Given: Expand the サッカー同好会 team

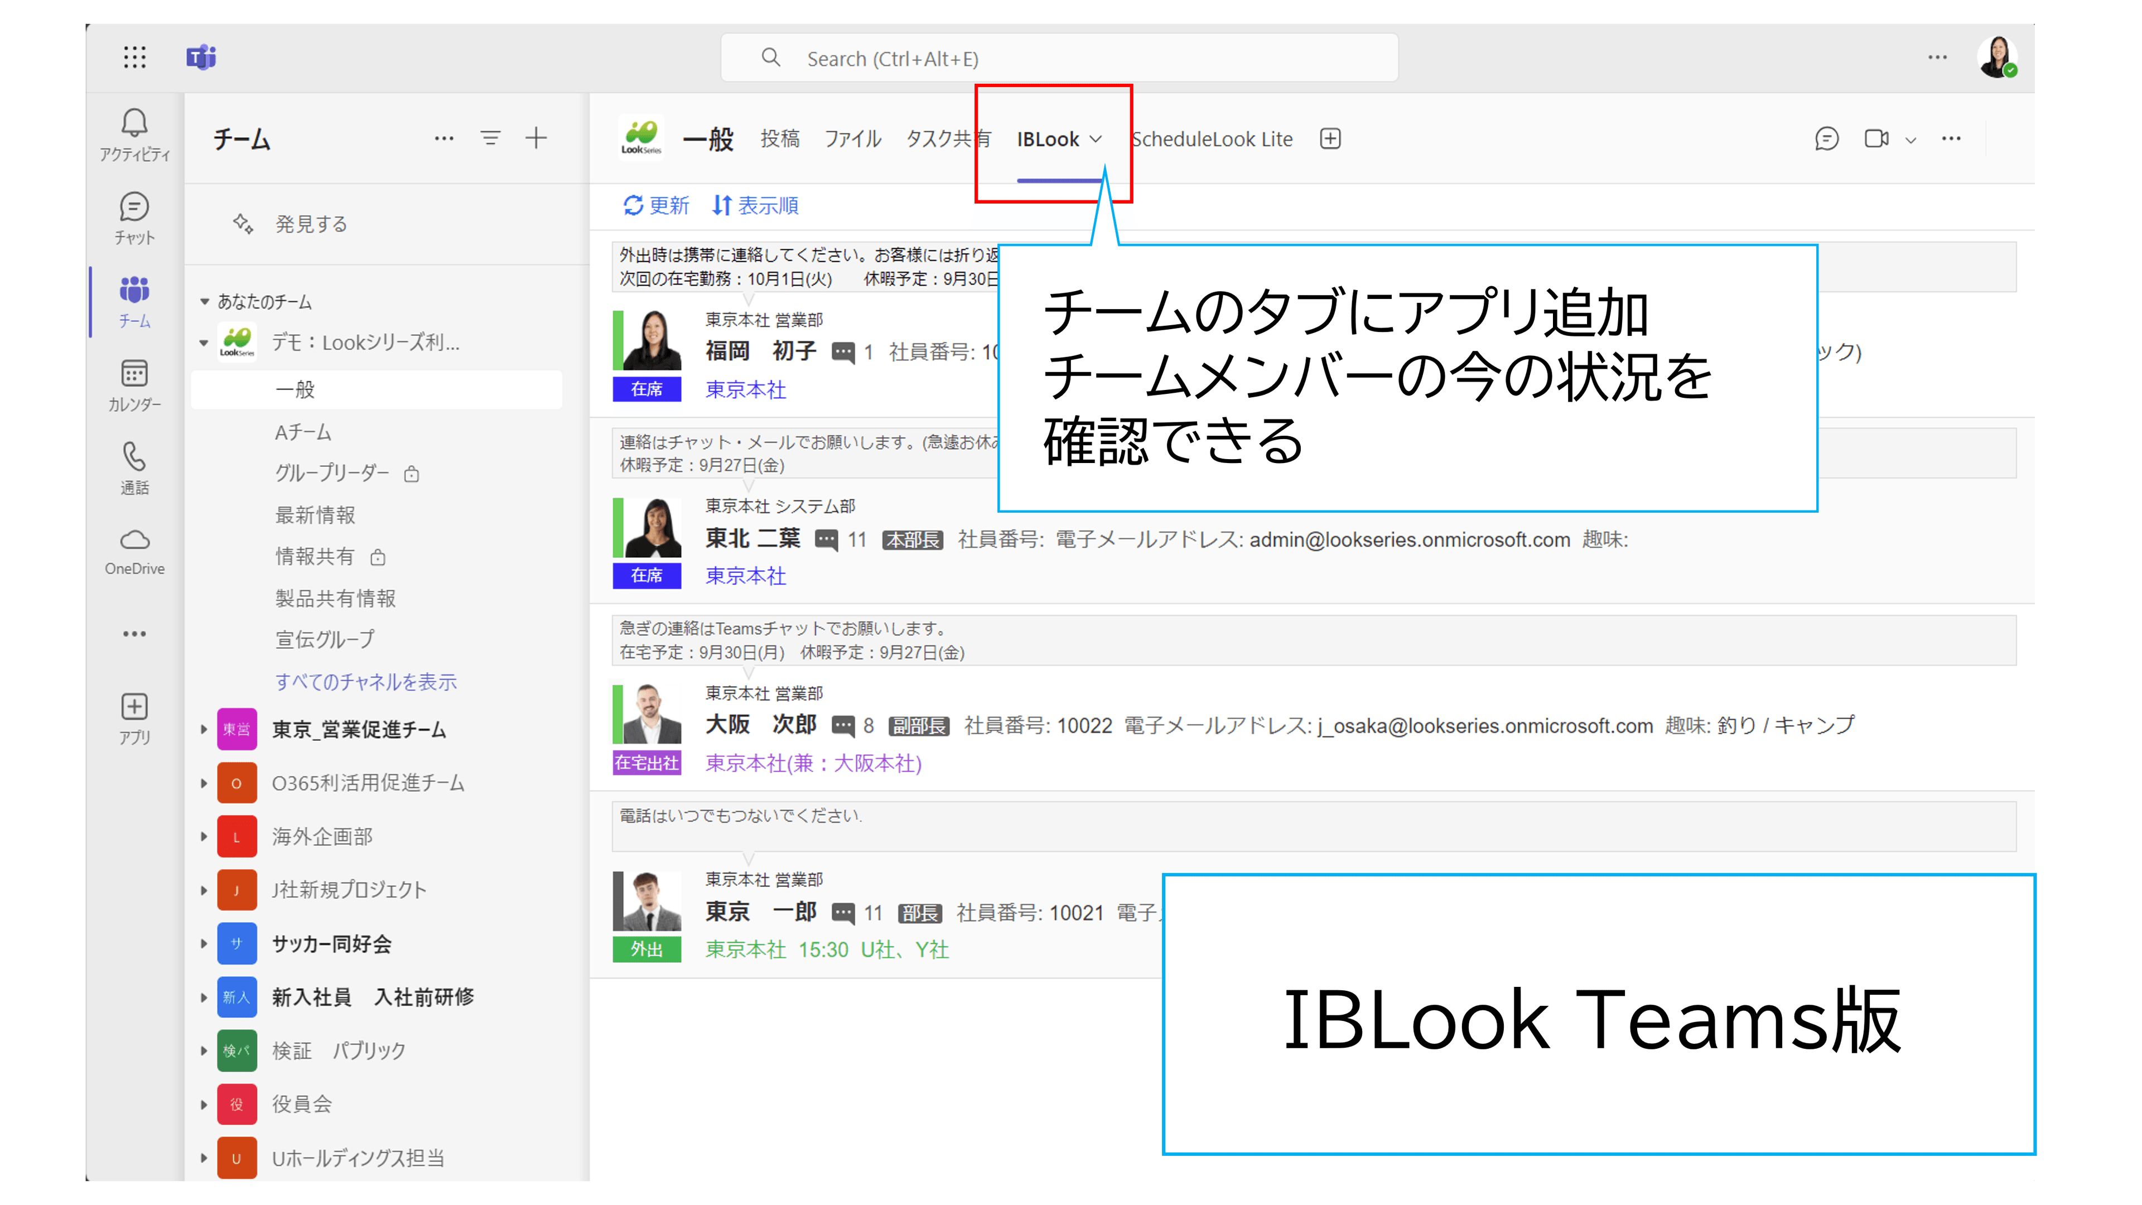Looking at the screenshot, I should (x=205, y=944).
